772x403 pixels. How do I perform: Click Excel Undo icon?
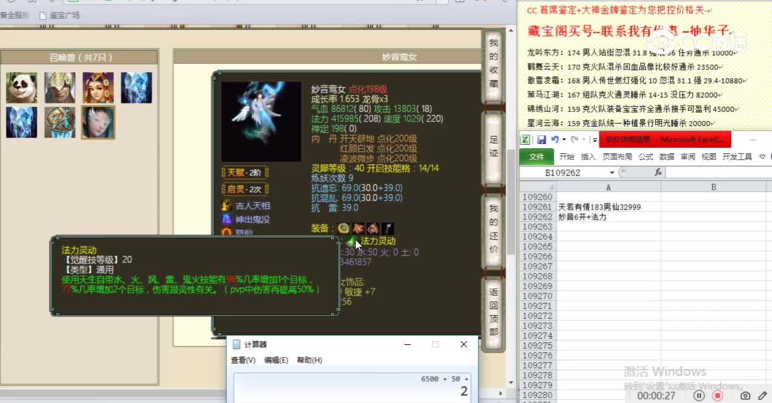pos(555,140)
